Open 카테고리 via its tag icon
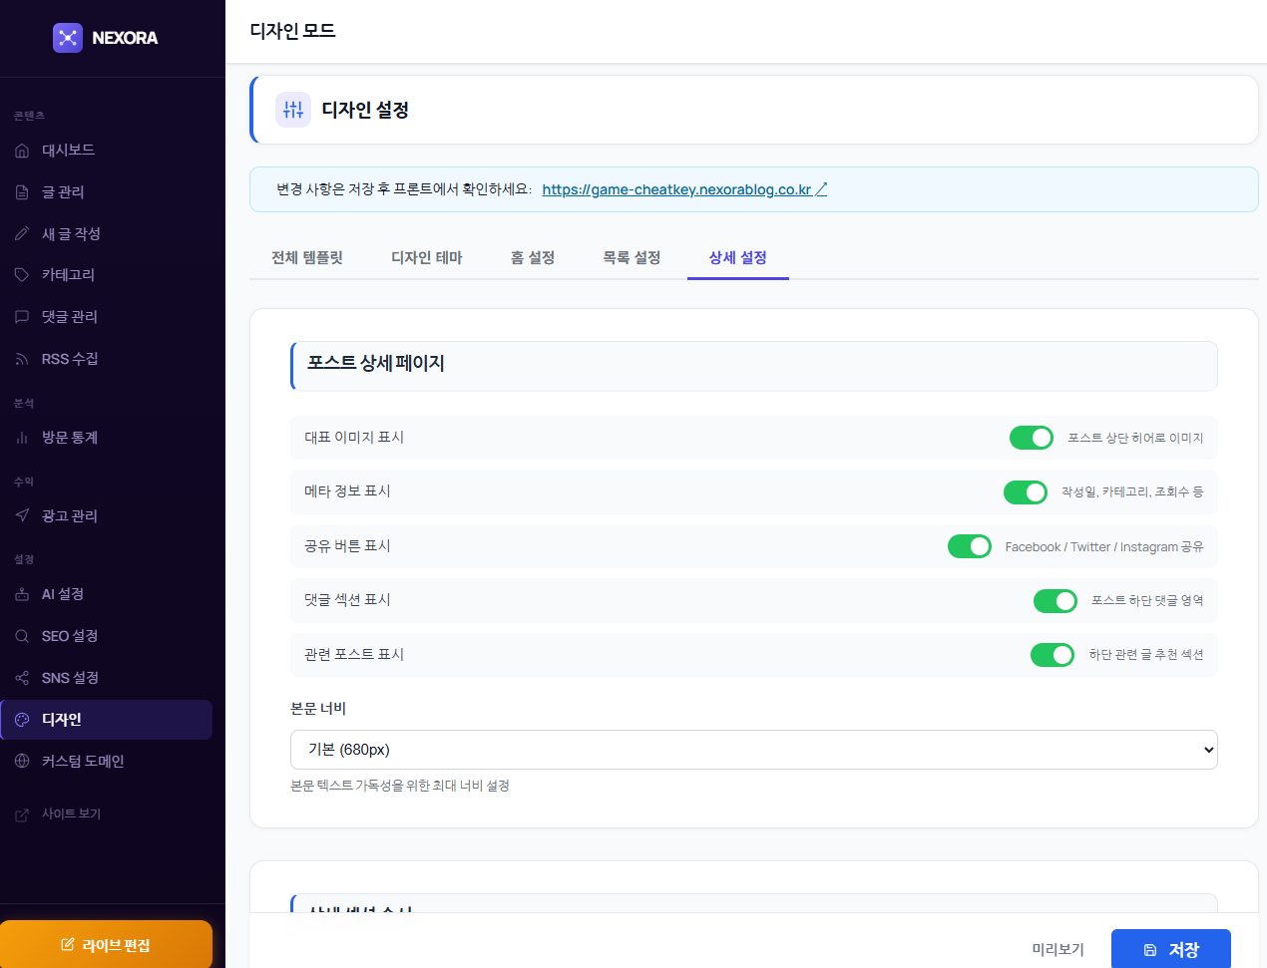The image size is (1267, 968). 22,275
